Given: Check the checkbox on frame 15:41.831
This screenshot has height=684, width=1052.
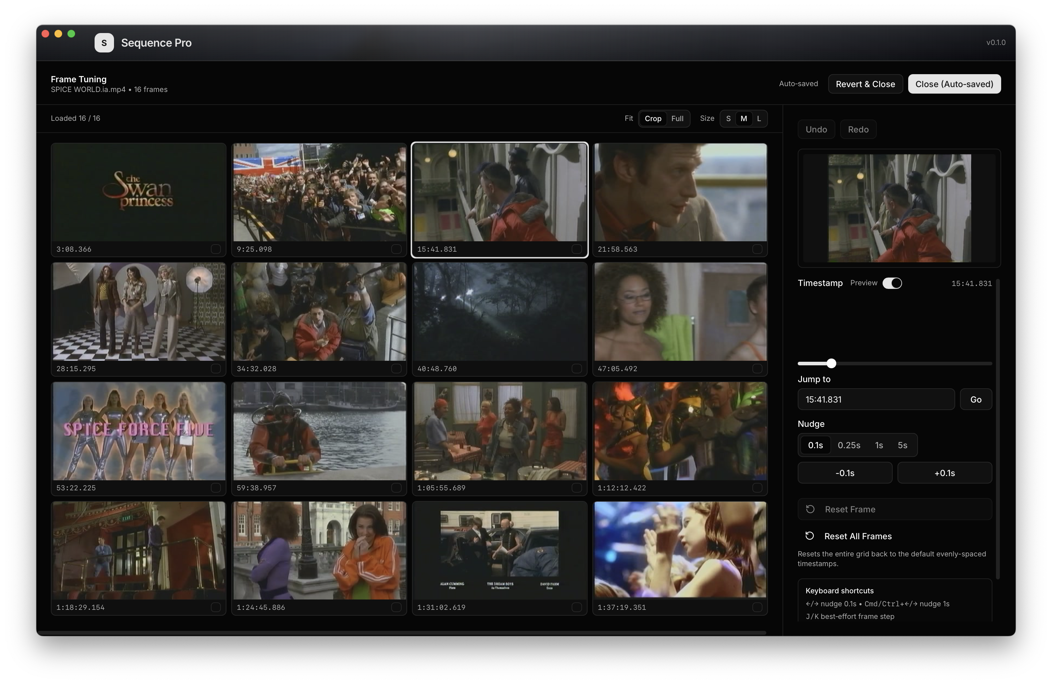Looking at the screenshot, I should coord(577,249).
